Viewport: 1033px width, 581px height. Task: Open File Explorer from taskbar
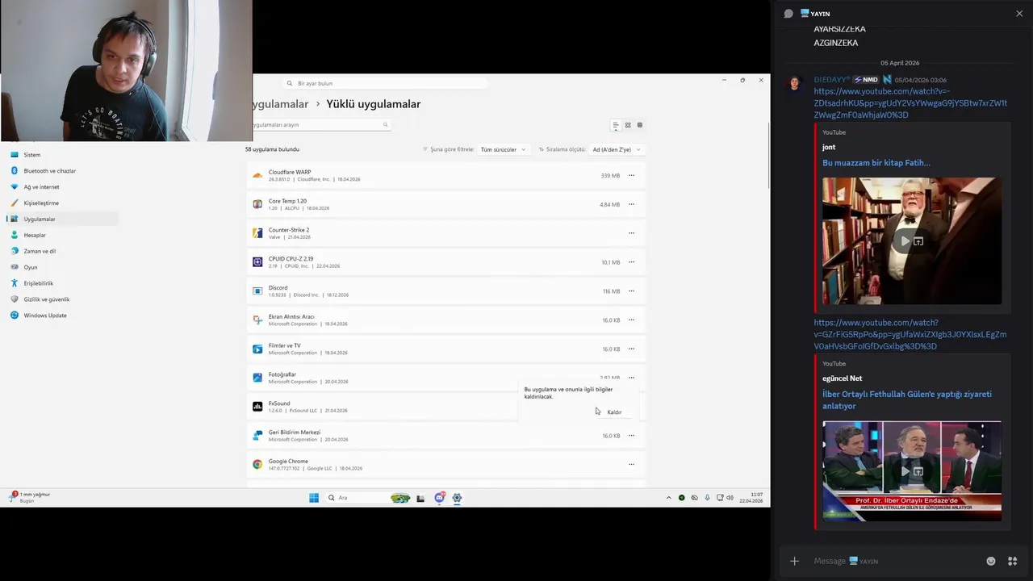pyautogui.click(x=420, y=498)
